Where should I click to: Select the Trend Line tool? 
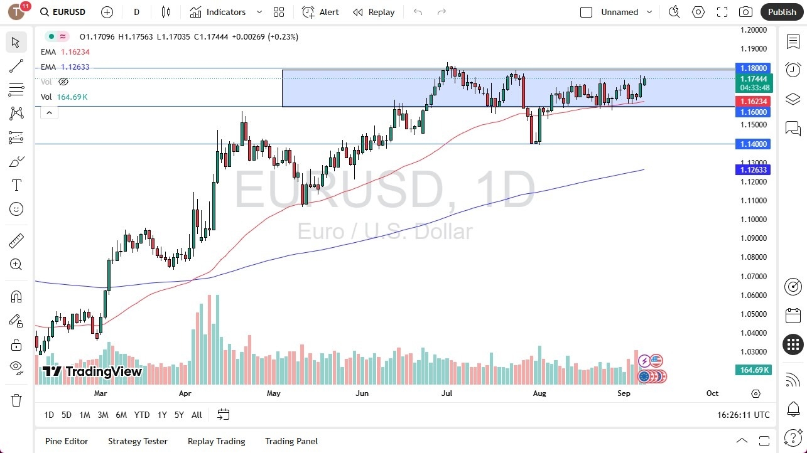tap(16, 66)
